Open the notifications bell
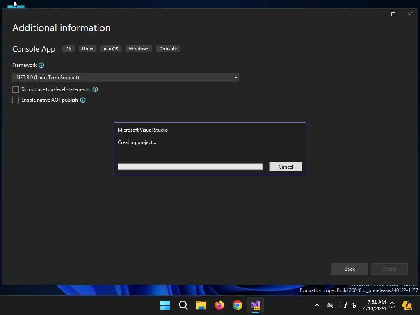 pos(392,305)
